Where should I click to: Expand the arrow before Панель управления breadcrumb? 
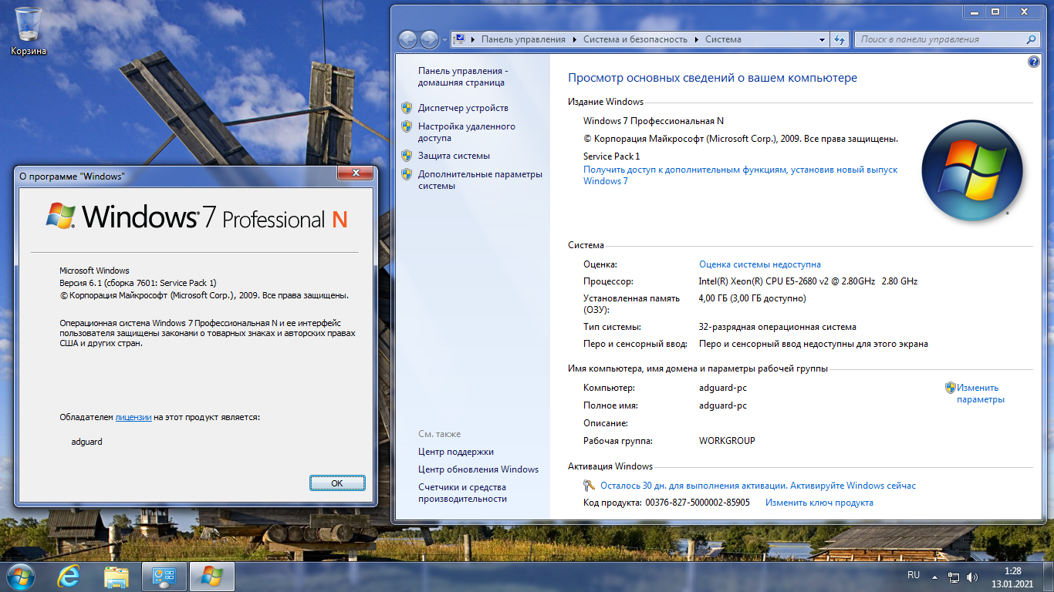[473, 39]
